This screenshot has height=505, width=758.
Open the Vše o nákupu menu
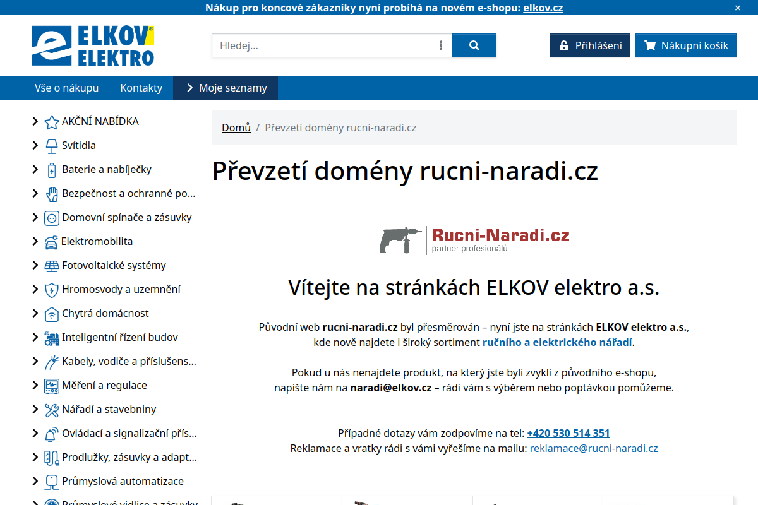click(x=67, y=88)
